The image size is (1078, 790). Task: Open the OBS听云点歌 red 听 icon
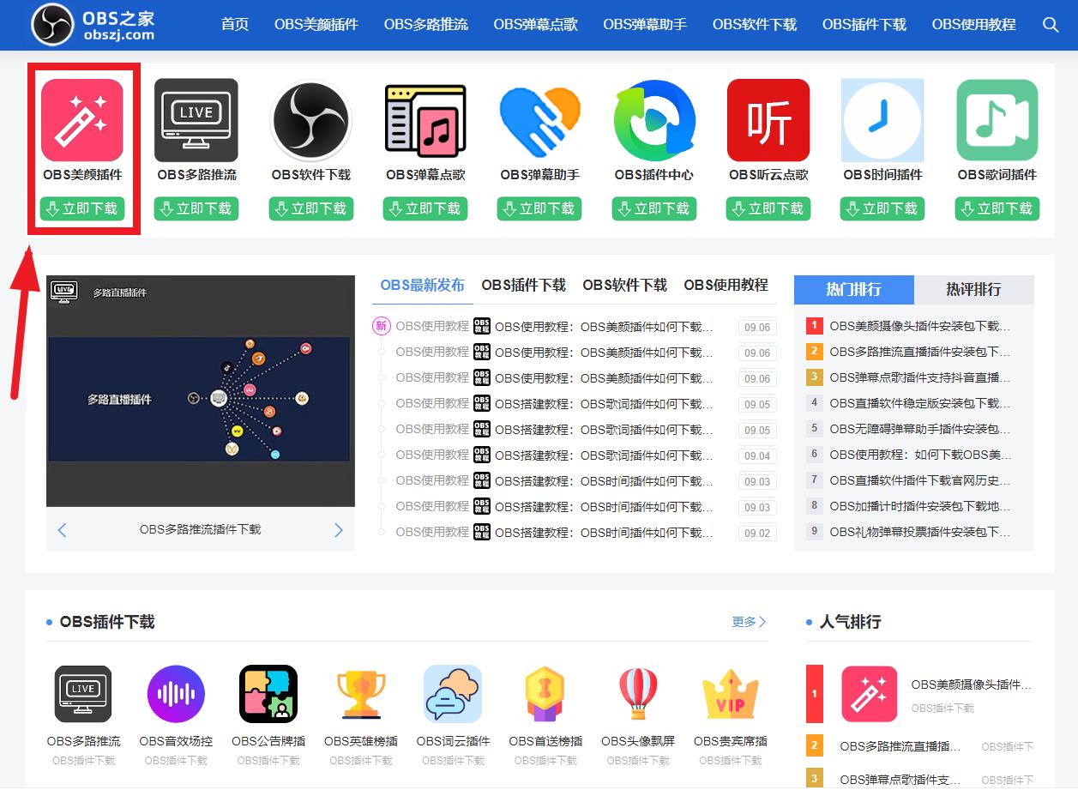pyautogui.click(x=768, y=118)
